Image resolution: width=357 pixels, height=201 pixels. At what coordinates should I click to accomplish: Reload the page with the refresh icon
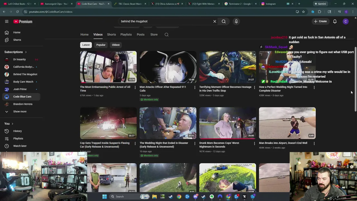17,12
